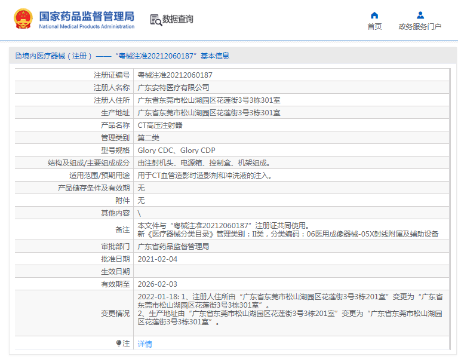Viewport: 458px width, 359px height.
Task: Select registration number 粤械注准20212060187 value
Action: [x=175, y=75]
